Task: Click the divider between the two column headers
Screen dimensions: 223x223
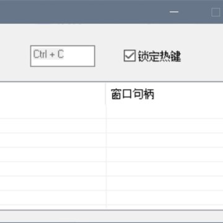Action: tap(106, 94)
